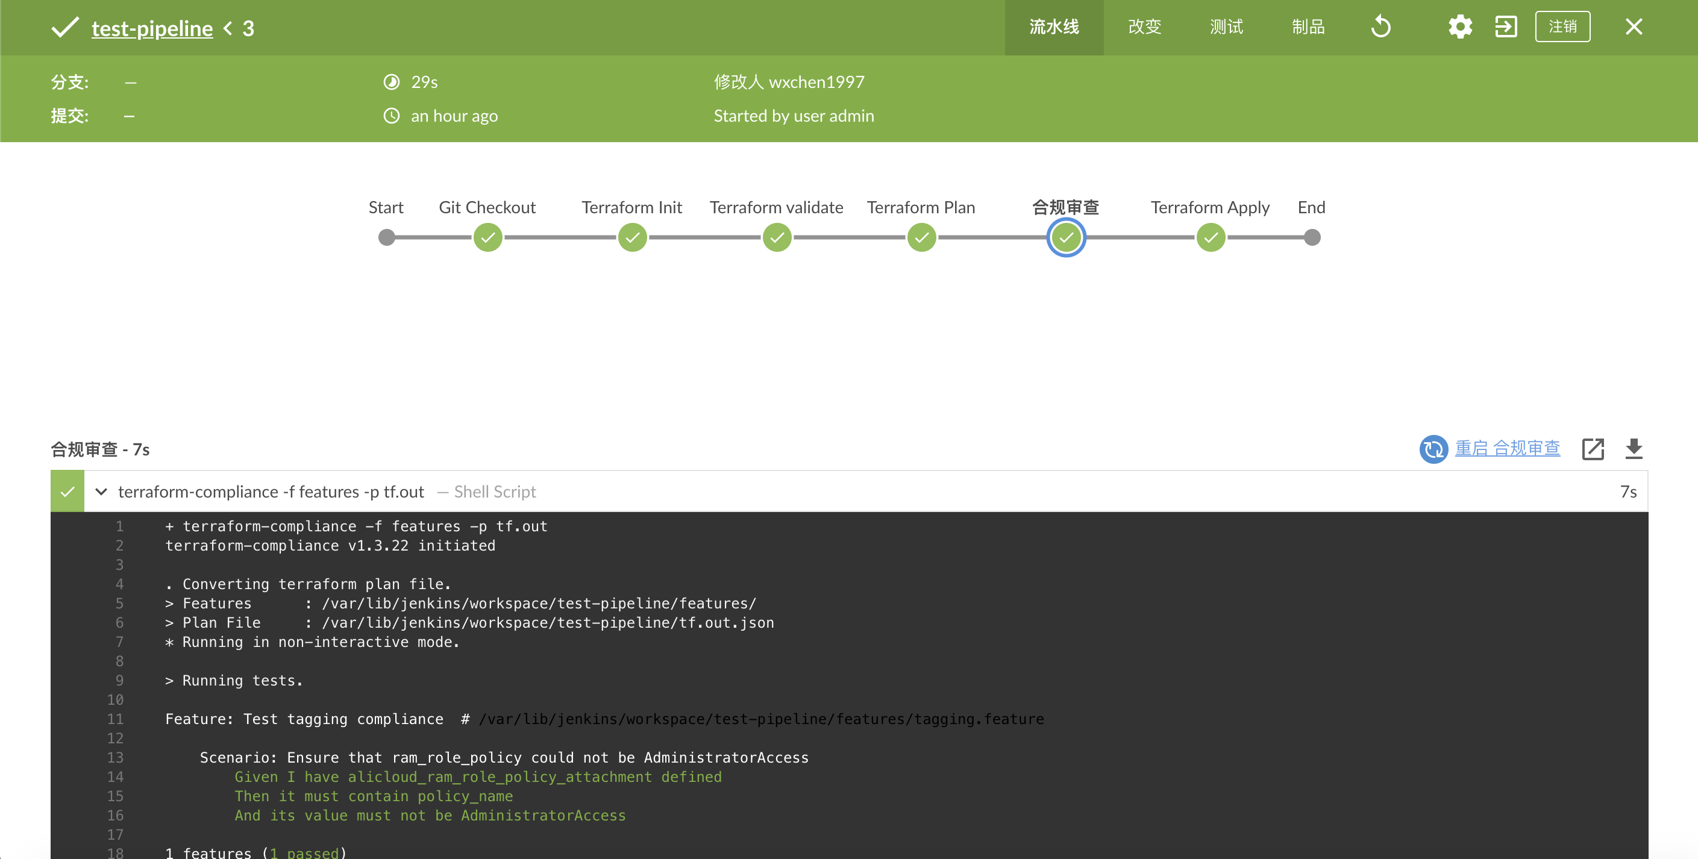The image size is (1698, 859).
Task: Click the 注销 logout button
Action: pos(1562,27)
